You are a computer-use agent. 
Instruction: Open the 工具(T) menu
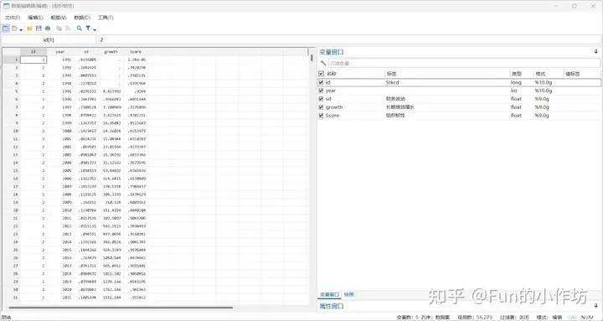(106, 18)
